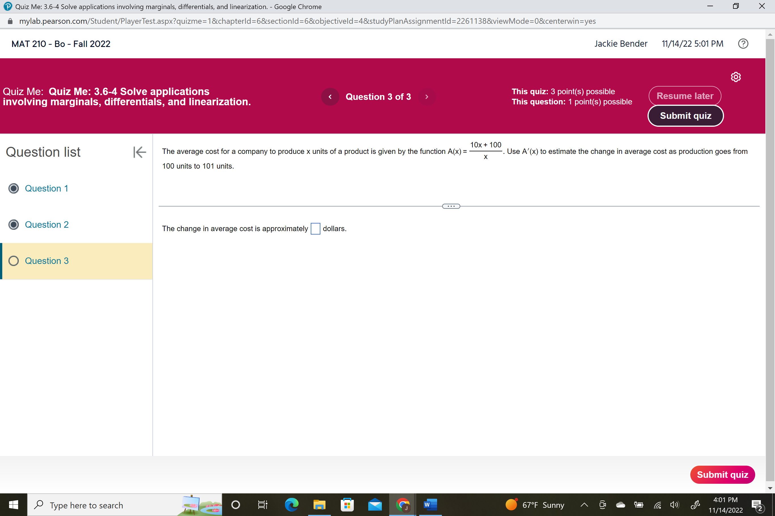
Task: Click the Resume later button
Action: (x=684, y=96)
